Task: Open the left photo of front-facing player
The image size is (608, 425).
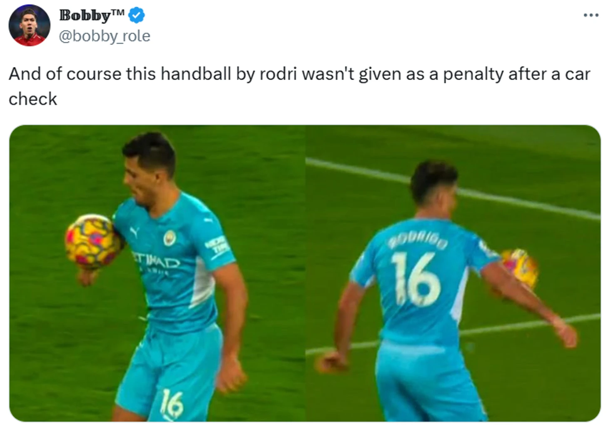Action: point(157,273)
